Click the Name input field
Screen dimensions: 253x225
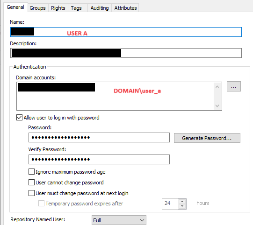(x=126, y=32)
